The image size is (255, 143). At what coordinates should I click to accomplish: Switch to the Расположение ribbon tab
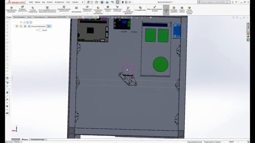point(19,17)
